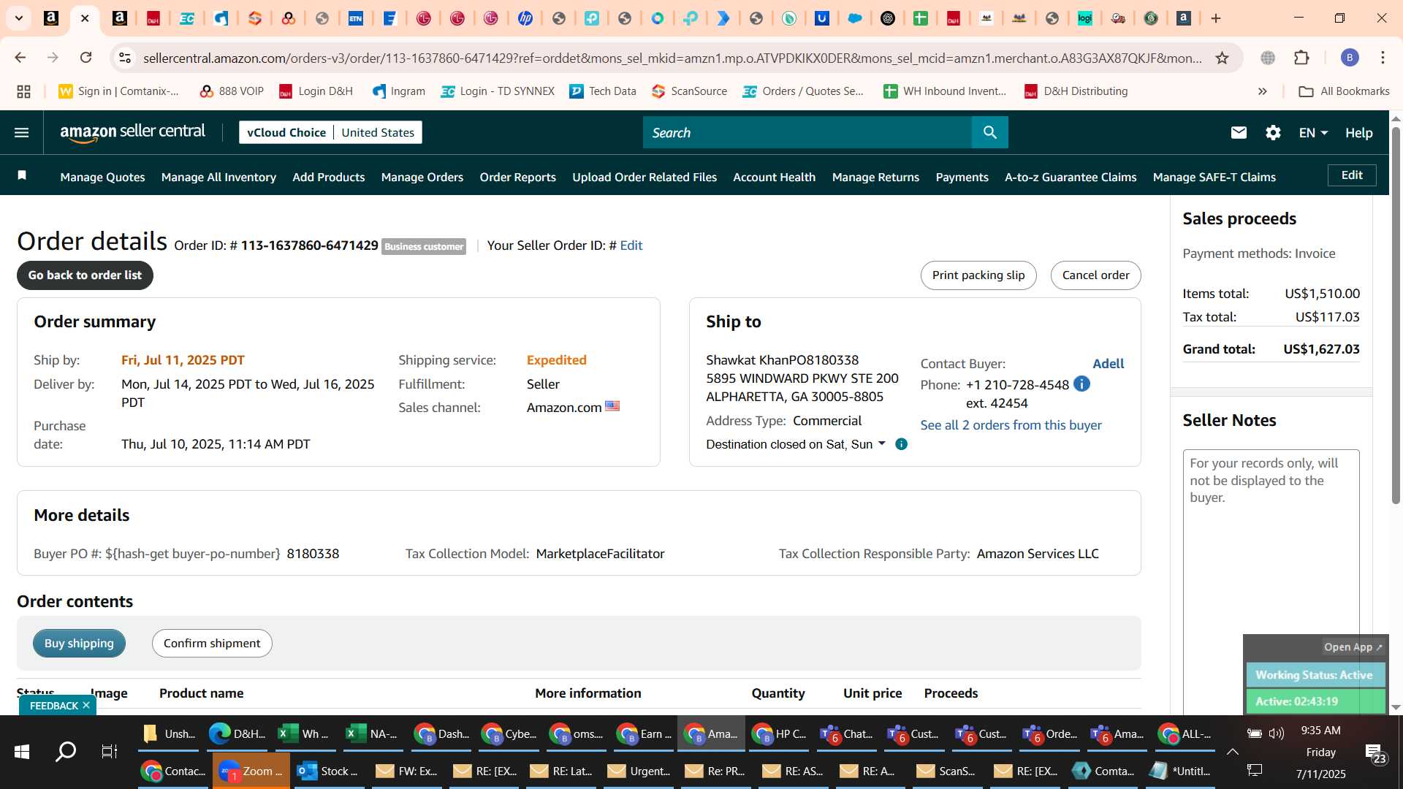View site information icon in address bar
Screen dimensions: 1403x789
point(125,58)
